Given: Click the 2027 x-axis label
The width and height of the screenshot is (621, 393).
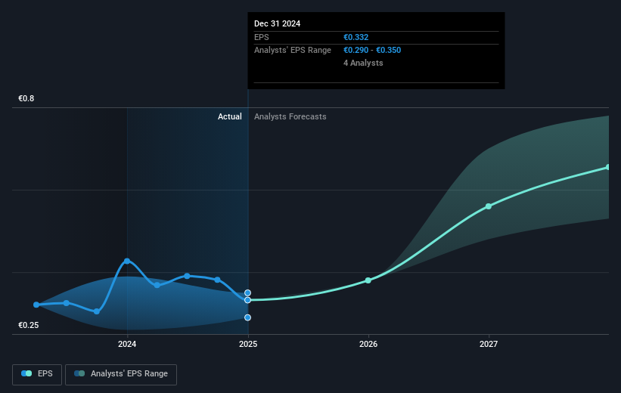Looking at the screenshot, I should tap(489, 344).
